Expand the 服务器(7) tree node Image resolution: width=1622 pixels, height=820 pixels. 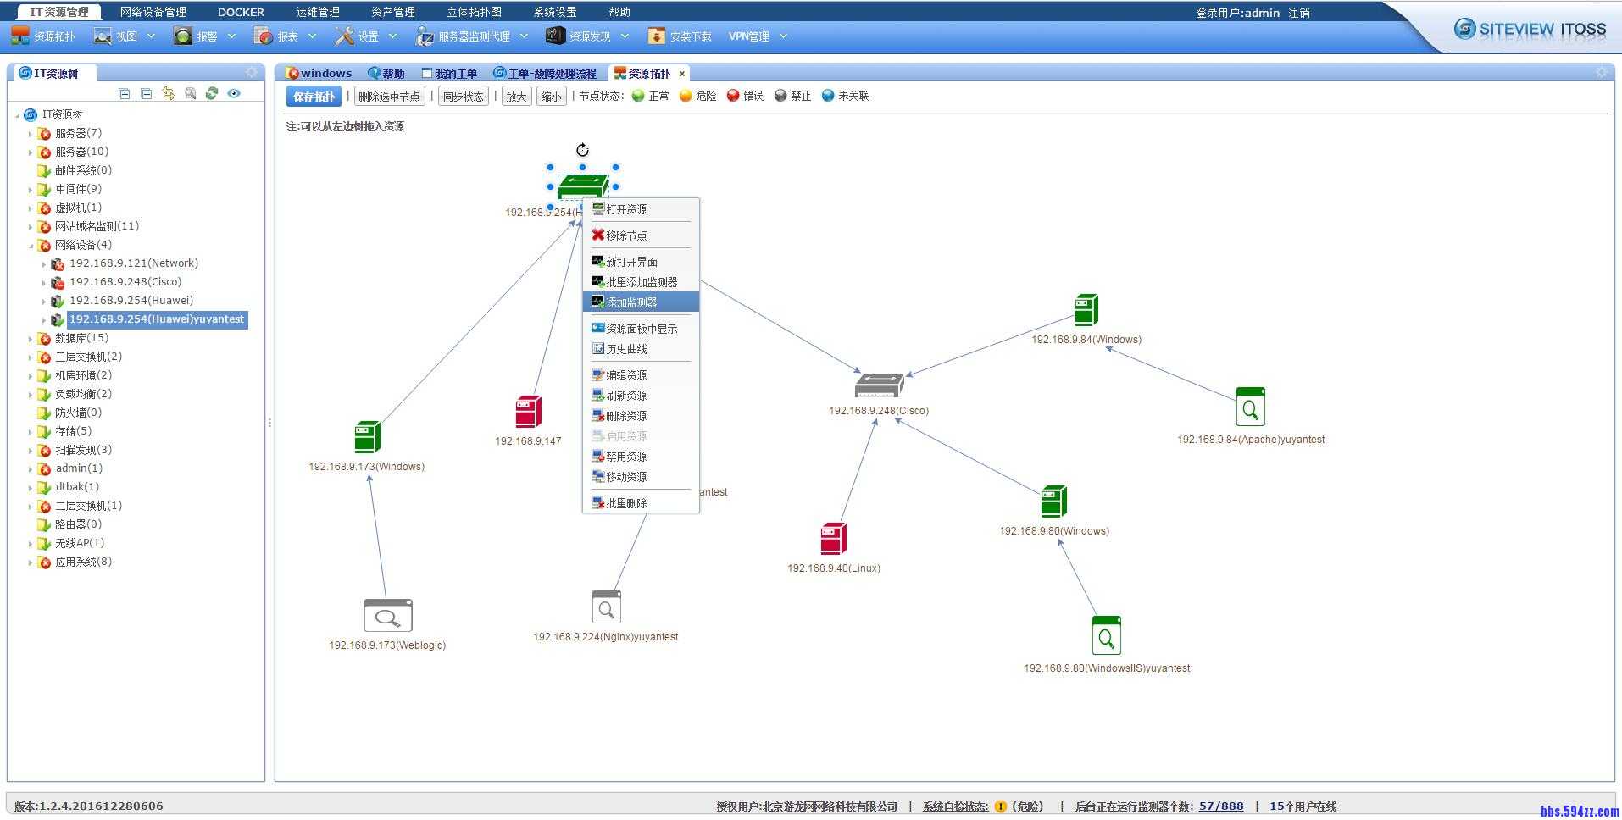[31, 133]
